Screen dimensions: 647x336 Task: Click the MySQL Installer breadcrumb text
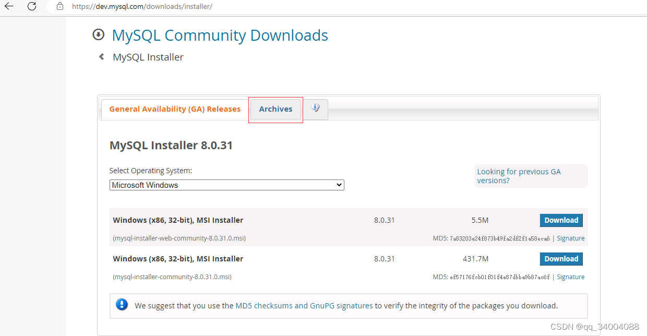148,57
